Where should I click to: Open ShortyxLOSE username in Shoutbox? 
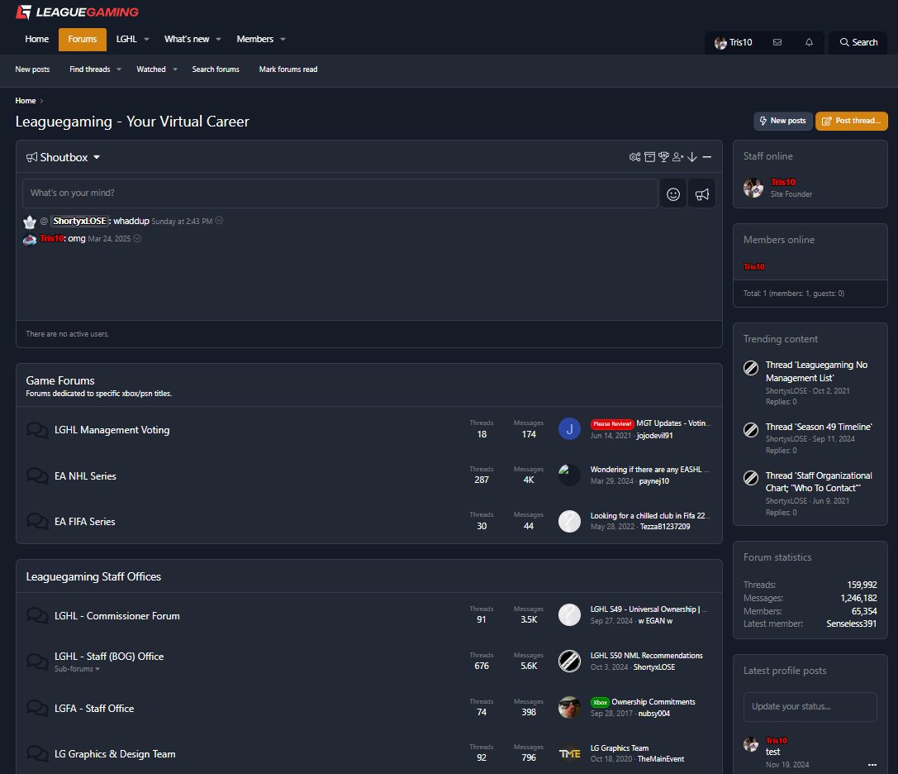(x=79, y=222)
